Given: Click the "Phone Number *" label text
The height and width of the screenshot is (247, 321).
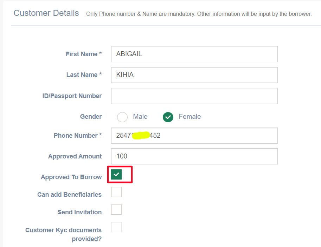Looking at the screenshot, I should (78, 136).
